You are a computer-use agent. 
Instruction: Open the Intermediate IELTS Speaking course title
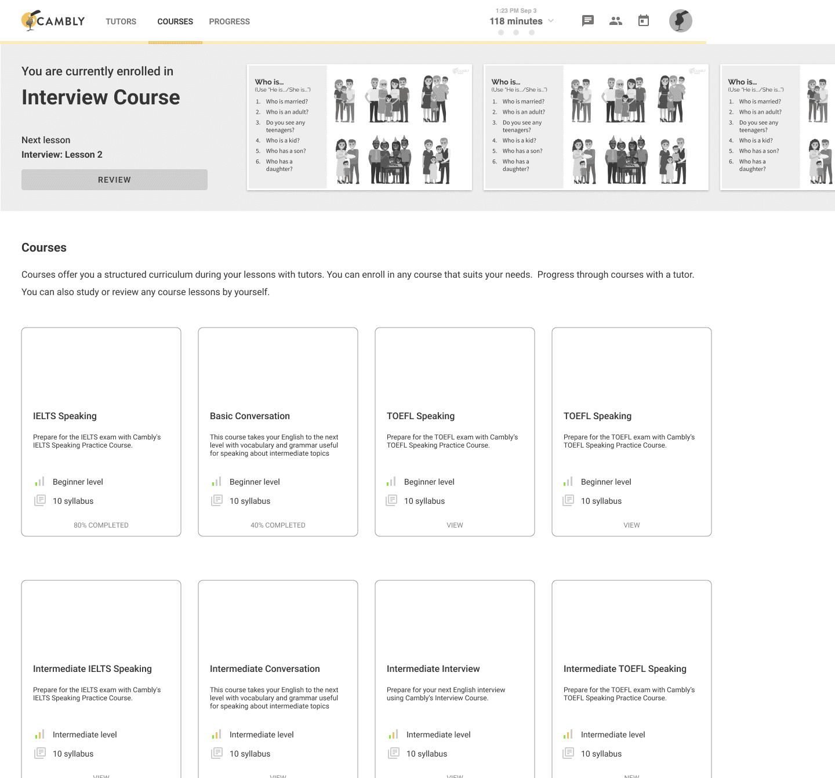click(x=92, y=669)
